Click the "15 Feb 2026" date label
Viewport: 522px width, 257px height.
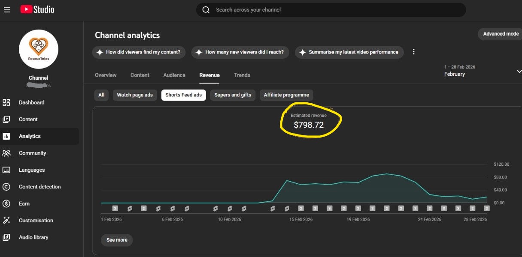(x=301, y=219)
